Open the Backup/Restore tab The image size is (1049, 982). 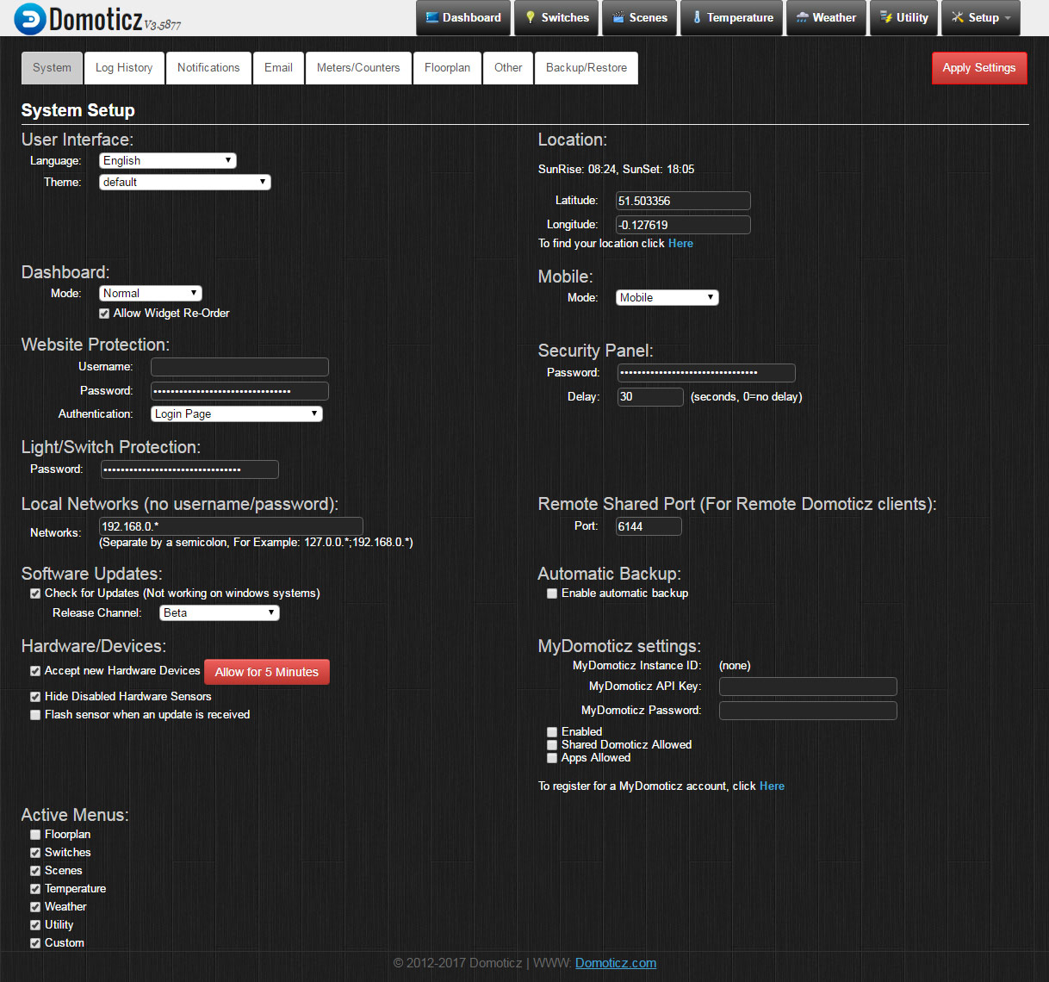click(x=586, y=68)
